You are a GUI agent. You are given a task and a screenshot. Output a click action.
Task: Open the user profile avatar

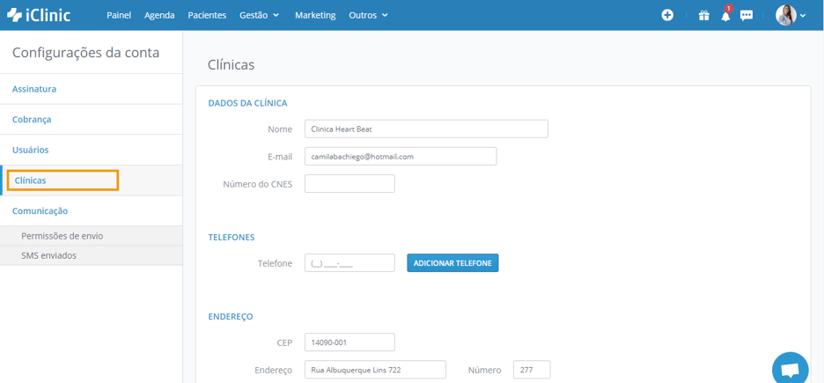click(786, 15)
